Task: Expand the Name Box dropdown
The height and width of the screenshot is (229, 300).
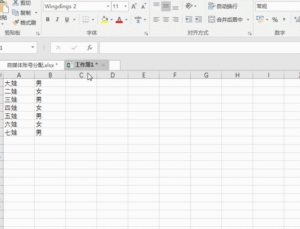Action: tap(33, 47)
